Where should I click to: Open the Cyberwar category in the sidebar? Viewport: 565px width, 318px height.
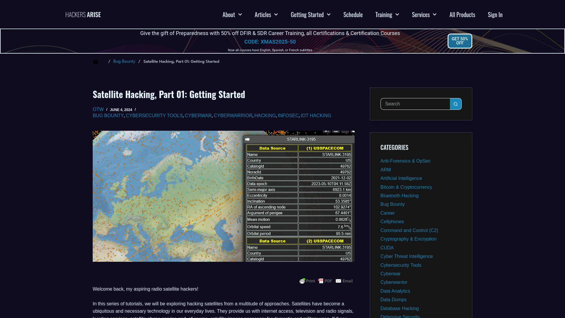tap(390, 274)
